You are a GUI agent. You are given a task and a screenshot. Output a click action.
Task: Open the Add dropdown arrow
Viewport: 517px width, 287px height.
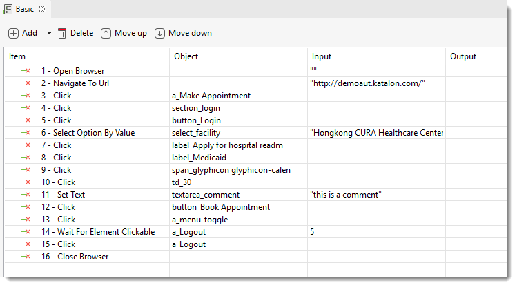point(49,33)
